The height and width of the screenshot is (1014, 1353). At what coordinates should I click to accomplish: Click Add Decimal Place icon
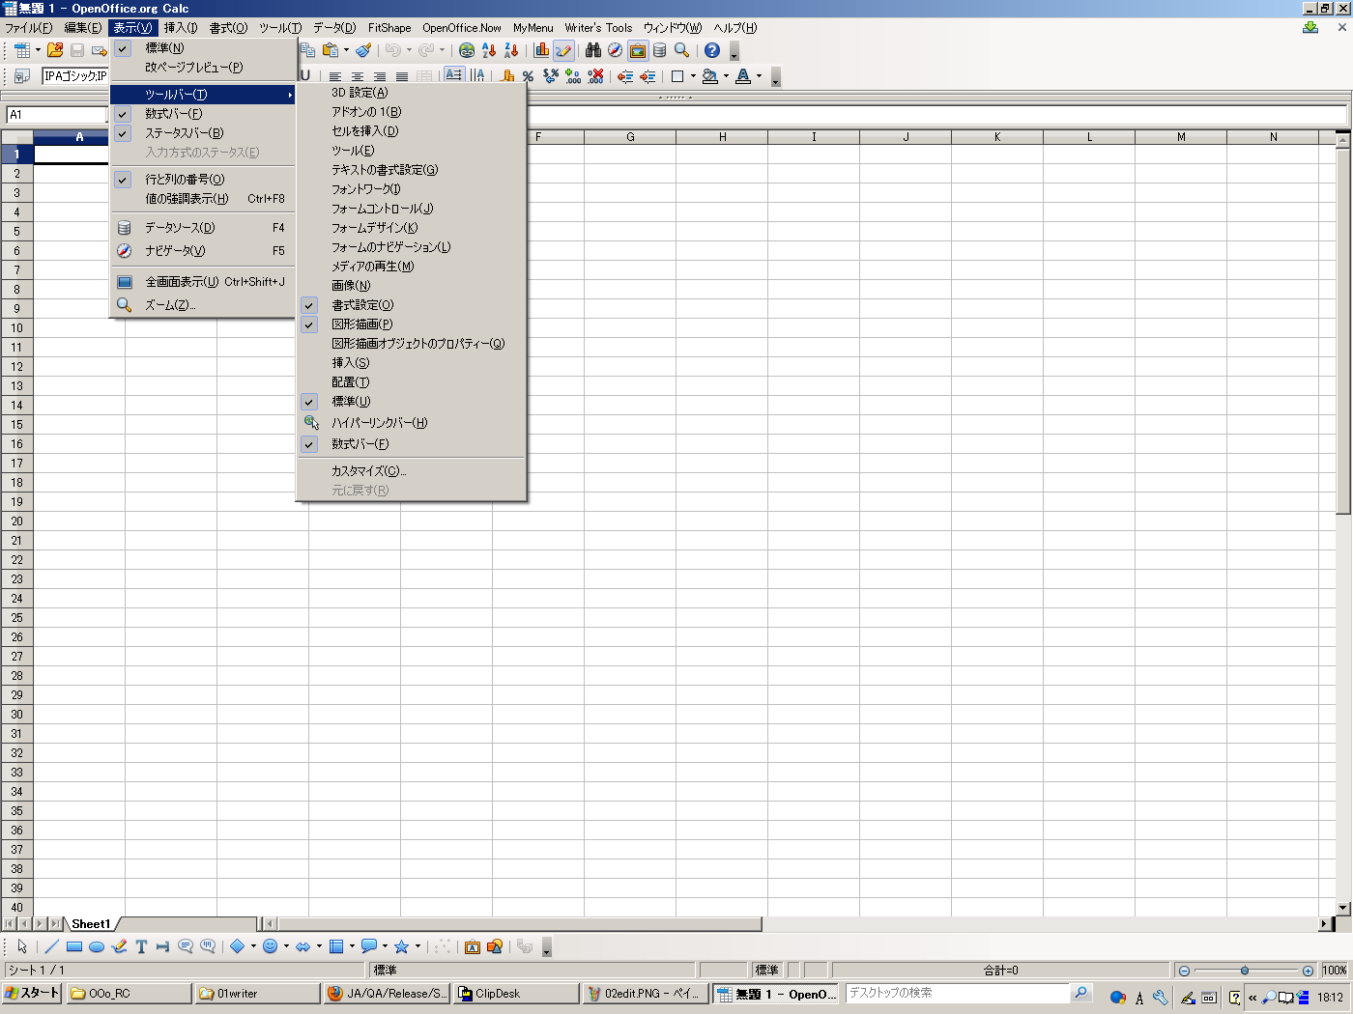pyautogui.click(x=573, y=76)
